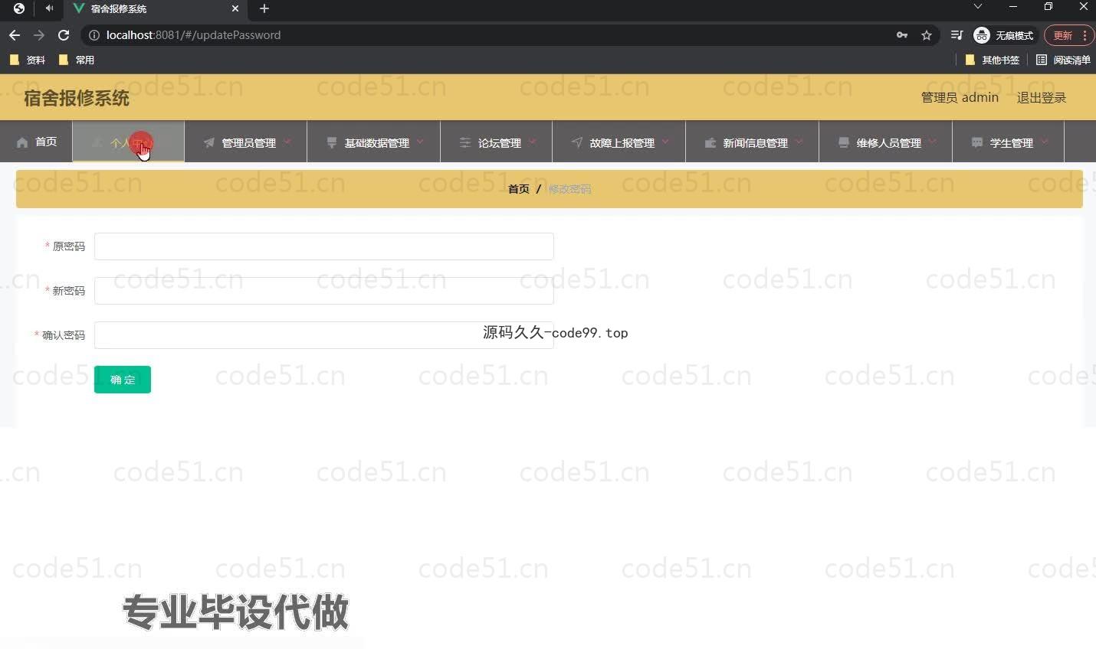
Task: Expand the 论坛管理 dropdown arrow
Action: coord(533,142)
